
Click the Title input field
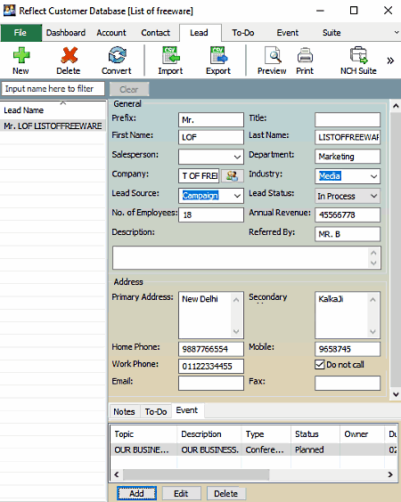[348, 120]
